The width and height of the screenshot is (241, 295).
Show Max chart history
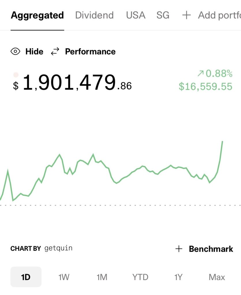[x=217, y=277]
